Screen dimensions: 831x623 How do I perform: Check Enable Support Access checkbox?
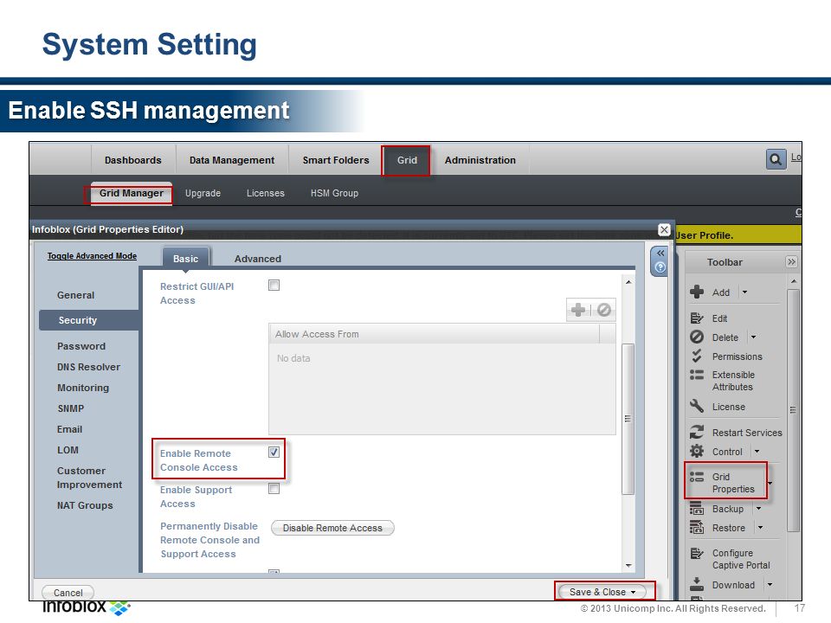(274, 488)
